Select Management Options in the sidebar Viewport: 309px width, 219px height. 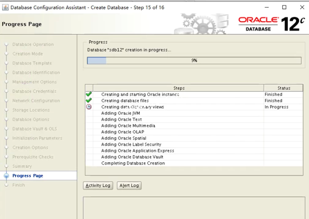(35, 82)
